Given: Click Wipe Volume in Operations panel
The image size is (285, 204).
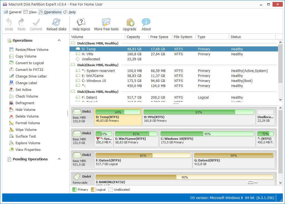Looking at the screenshot, I should [x=26, y=130].
